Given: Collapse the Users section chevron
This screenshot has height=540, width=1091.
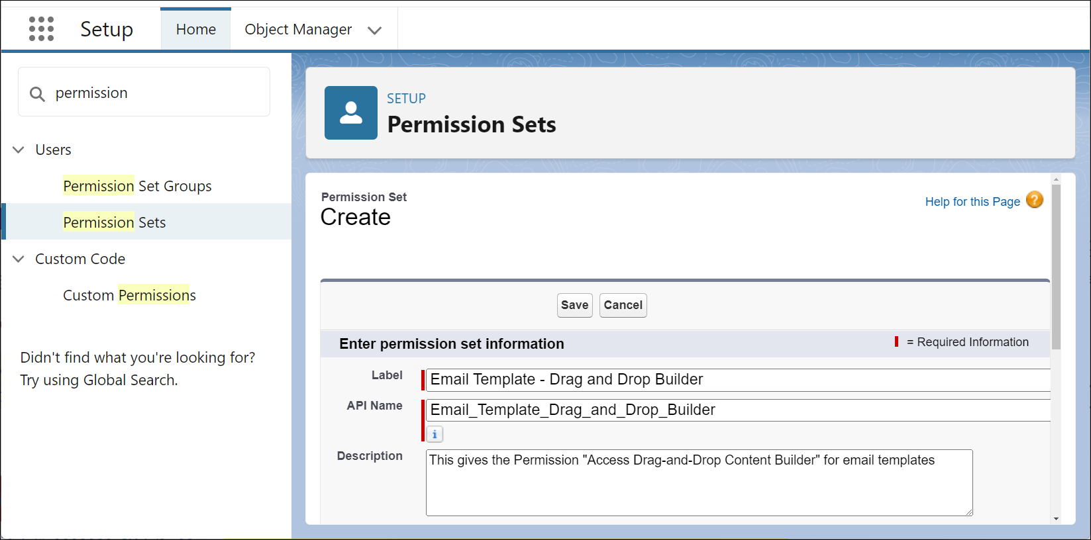Looking at the screenshot, I should point(19,150).
